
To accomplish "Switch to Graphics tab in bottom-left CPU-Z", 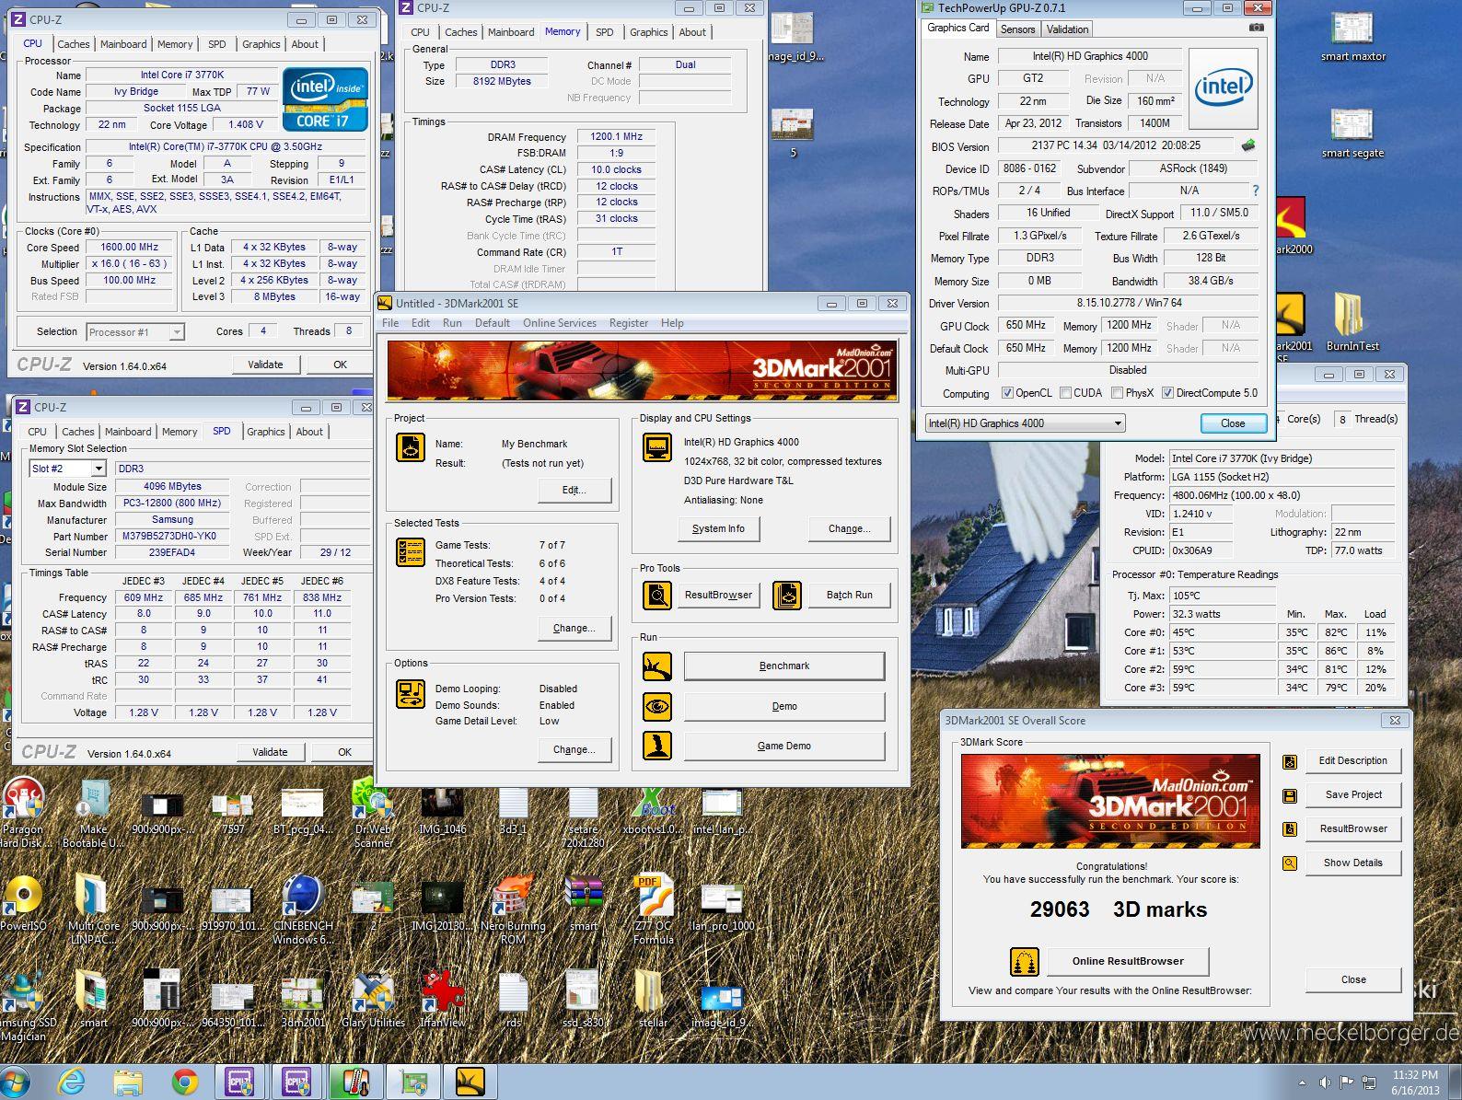I will click(x=266, y=432).
